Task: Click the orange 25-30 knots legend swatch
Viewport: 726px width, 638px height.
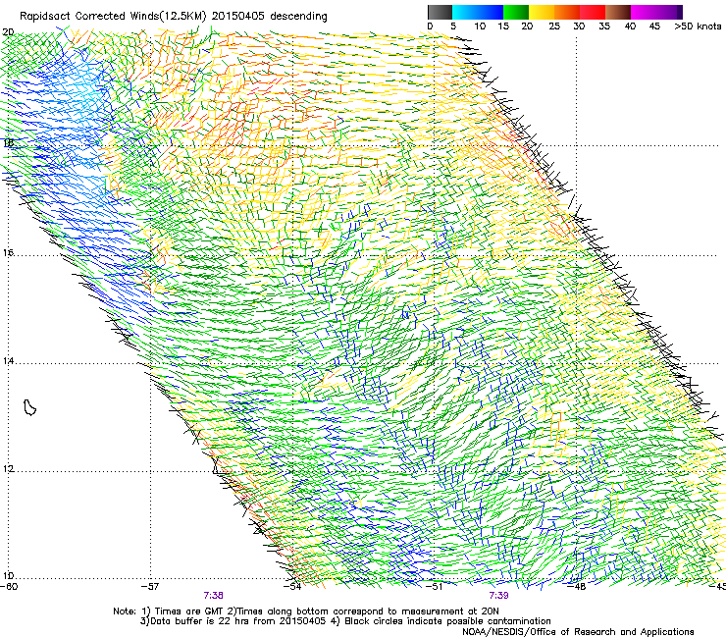Action: 567,12
